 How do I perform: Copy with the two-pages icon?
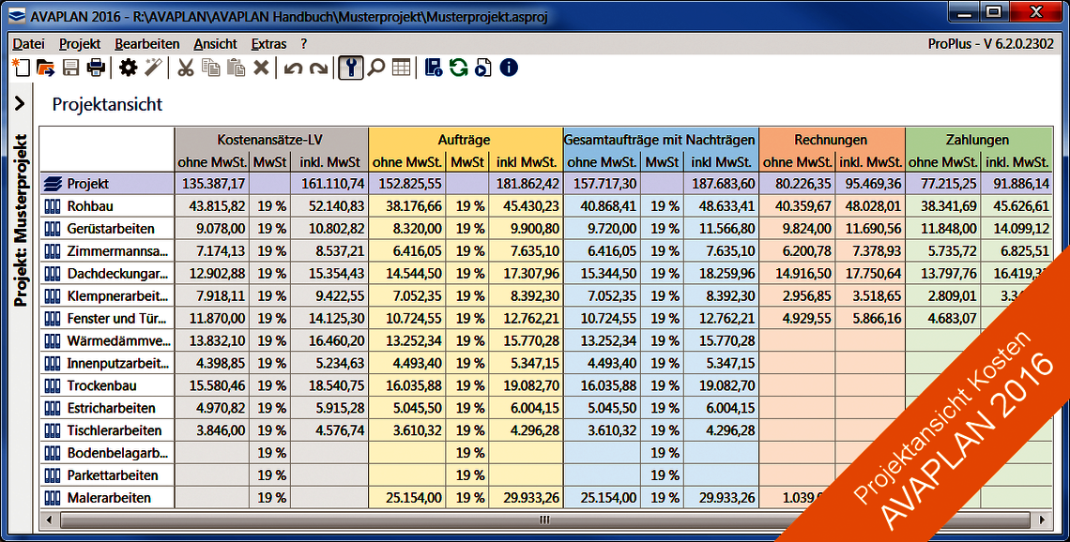pos(211,68)
